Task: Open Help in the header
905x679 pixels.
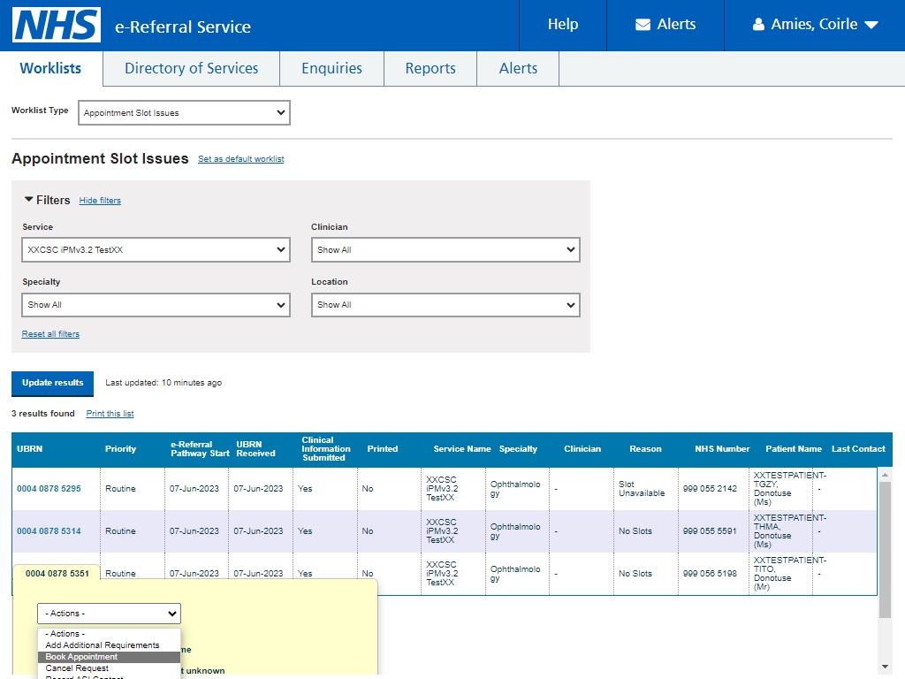Action: pos(563,24)
